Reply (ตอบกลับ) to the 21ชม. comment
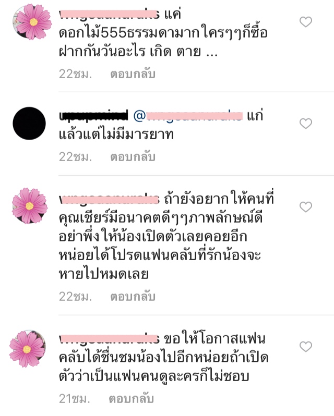This screenshot has height=416, width=334. tap(131, 399)
